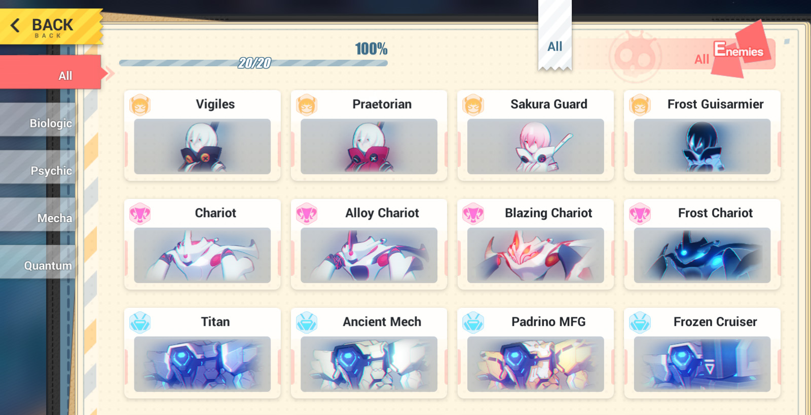Click the Psychic icon next to Blazing Chariot

pyautogui.click(x=473, y=214)
